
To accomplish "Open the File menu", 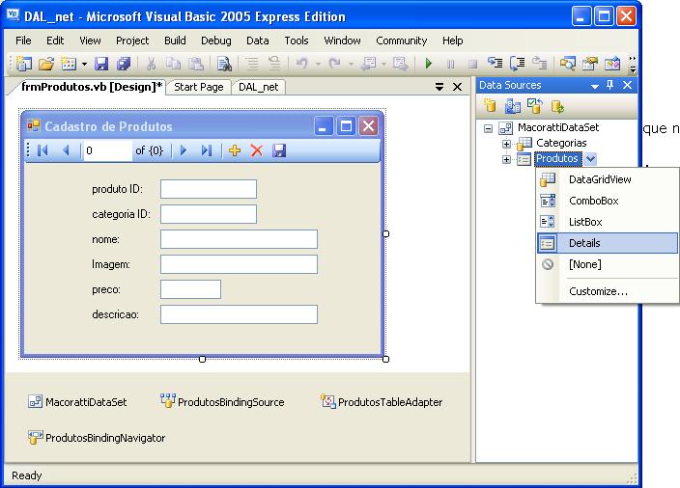I will 23,41.
